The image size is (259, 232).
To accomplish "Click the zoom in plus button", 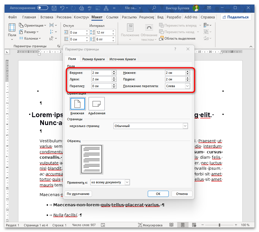I will pos(236,225).
